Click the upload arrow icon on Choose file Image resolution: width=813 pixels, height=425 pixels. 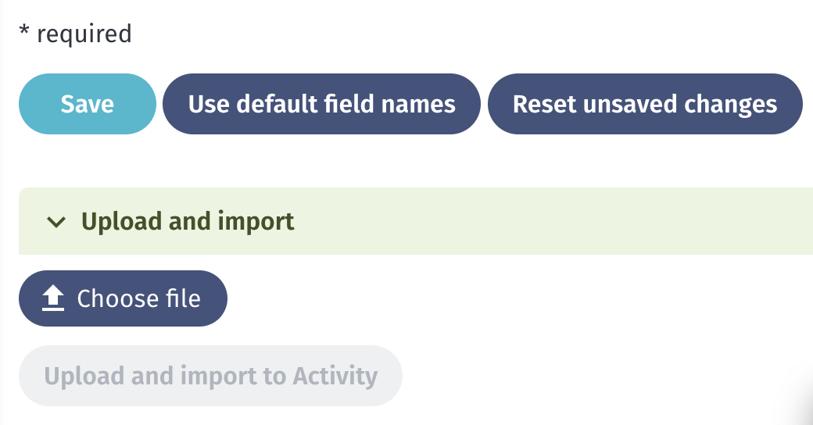[53, 298]
